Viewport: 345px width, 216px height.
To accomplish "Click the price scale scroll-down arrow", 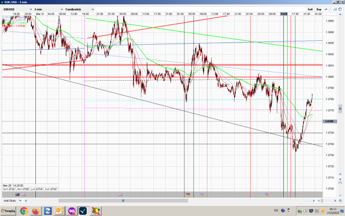I will pyautogui.click(x=340, y=175).
